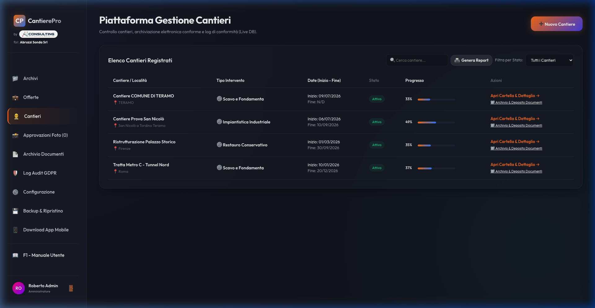Open the Filtra per Stato dropdown
This screenshot has height=308, width=595.
point(549,60)
